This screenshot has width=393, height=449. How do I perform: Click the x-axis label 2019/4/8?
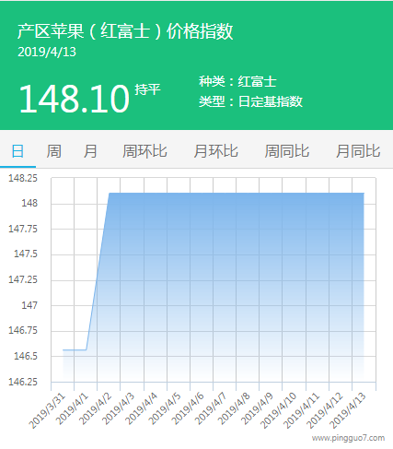(x=235, y=408)
